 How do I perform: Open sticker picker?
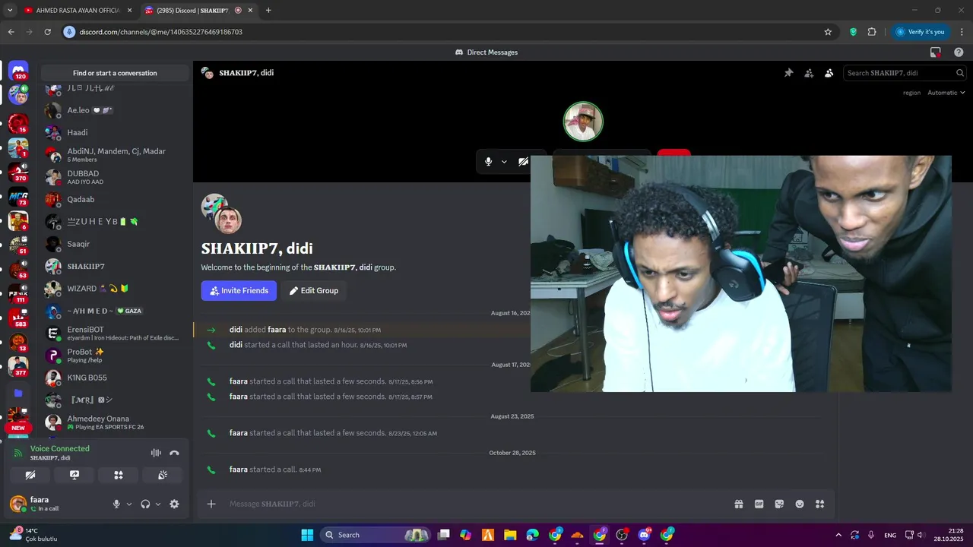pos(779,504)
